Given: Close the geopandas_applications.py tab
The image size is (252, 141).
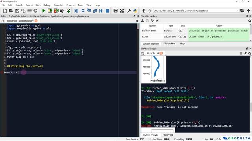Looking at the screenshot, I should (x=36, y=21).
